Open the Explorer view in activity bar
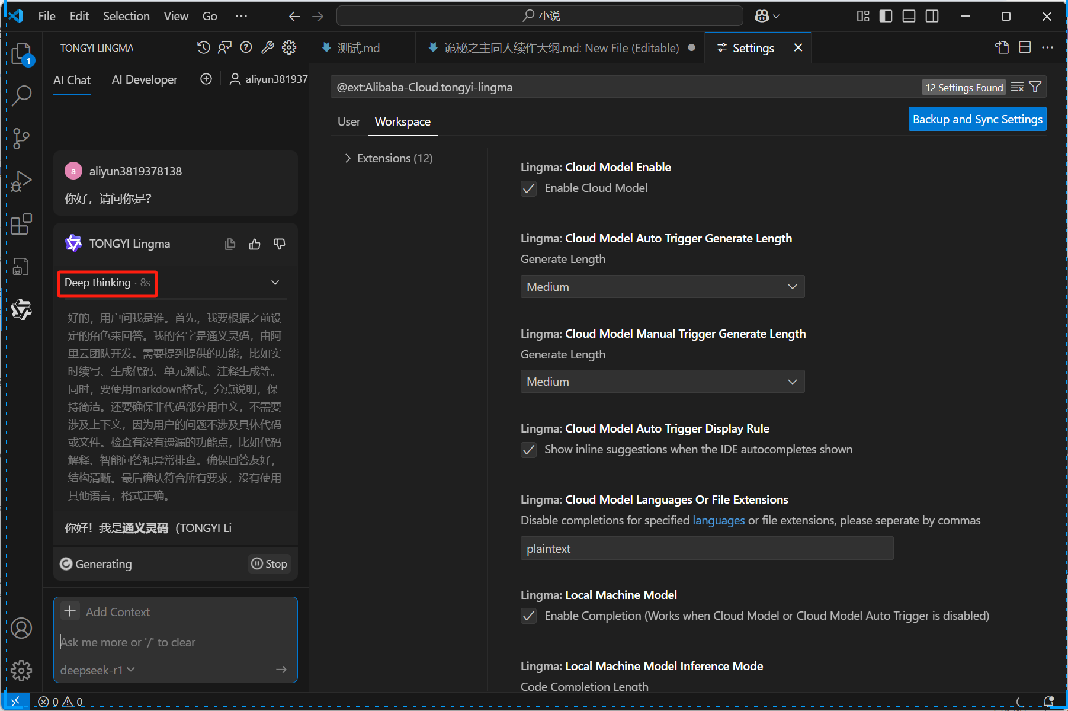The width and height of the screenshot is (1068, 711). 22,53
